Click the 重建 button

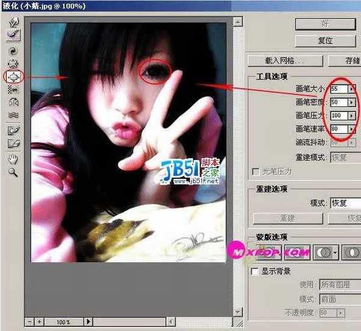288,218
